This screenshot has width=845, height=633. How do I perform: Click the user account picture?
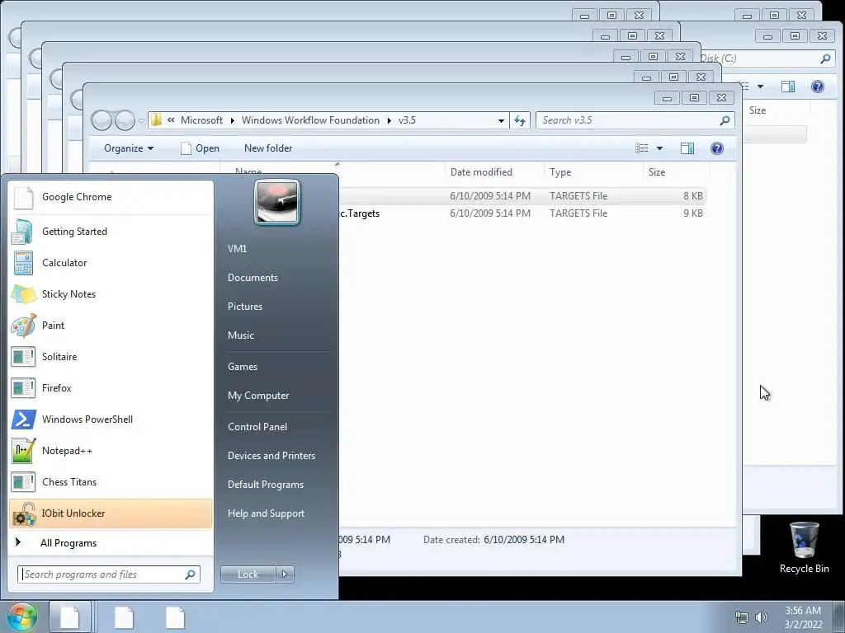(x=277, y=202)
